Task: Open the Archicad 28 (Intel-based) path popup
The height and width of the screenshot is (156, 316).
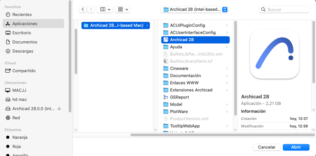Action: (x=194, y=10)
